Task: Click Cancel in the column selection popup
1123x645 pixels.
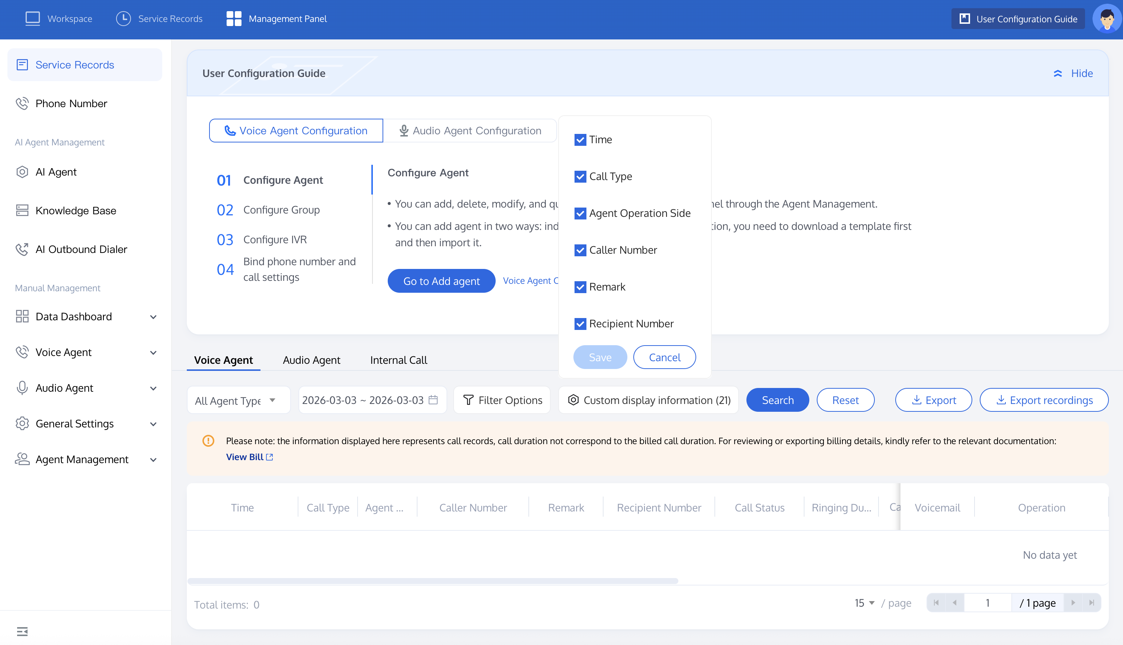Action: (664, 357)
